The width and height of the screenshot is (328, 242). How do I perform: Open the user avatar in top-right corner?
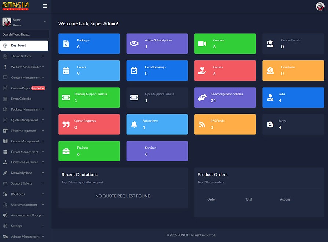(x=320, y=6)
